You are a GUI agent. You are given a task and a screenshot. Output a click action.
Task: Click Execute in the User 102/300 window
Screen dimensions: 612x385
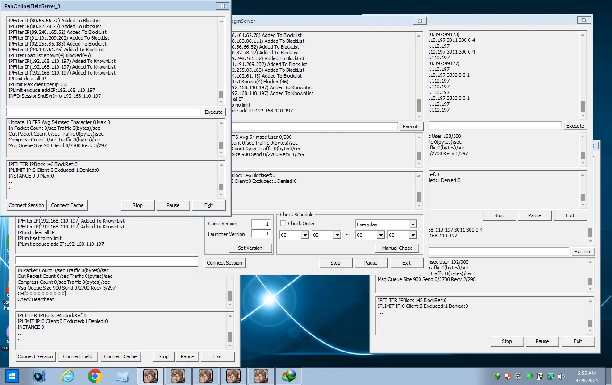[x=583, y=252]
